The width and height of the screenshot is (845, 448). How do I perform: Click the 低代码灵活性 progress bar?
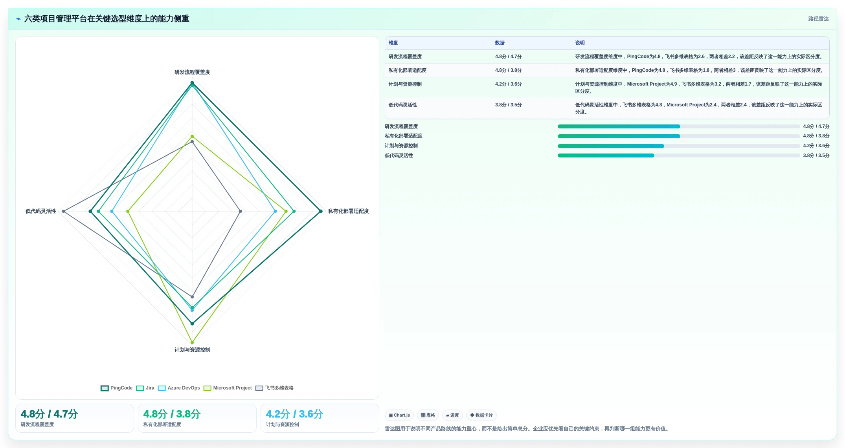(x=679, y=155)
